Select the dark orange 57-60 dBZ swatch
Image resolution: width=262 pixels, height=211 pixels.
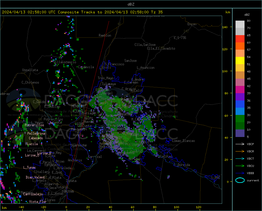240,46
